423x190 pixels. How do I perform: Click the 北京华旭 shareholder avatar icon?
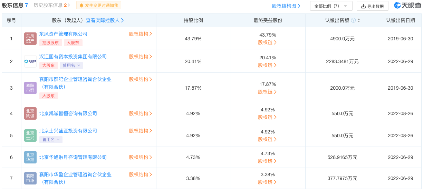pos(30,157)
